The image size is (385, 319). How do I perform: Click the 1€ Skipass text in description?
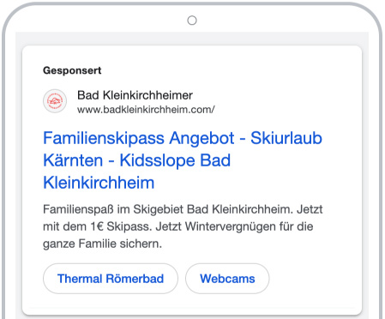(120, 226)
